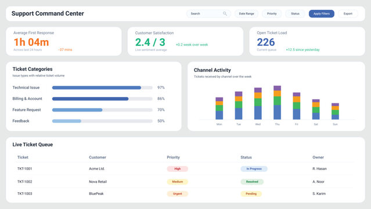
Task: Select the Wednesday stacked bar
Action: click(x=258, y=104)
